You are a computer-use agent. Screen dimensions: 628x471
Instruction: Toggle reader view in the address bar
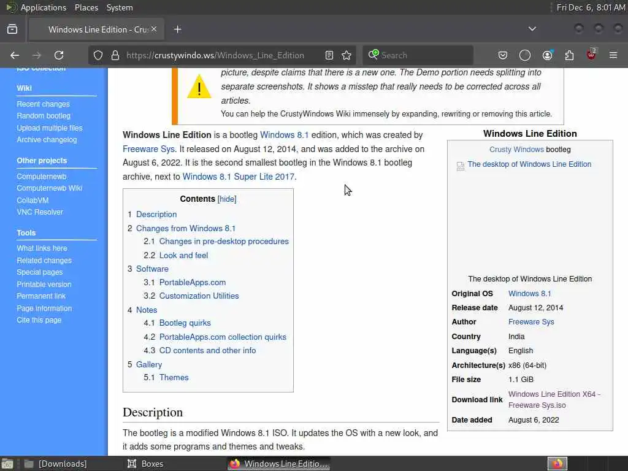pos(329,55)
